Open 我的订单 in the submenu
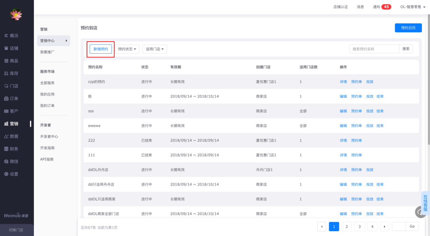This screenshot has width=430, height=236. coord(47,106)
